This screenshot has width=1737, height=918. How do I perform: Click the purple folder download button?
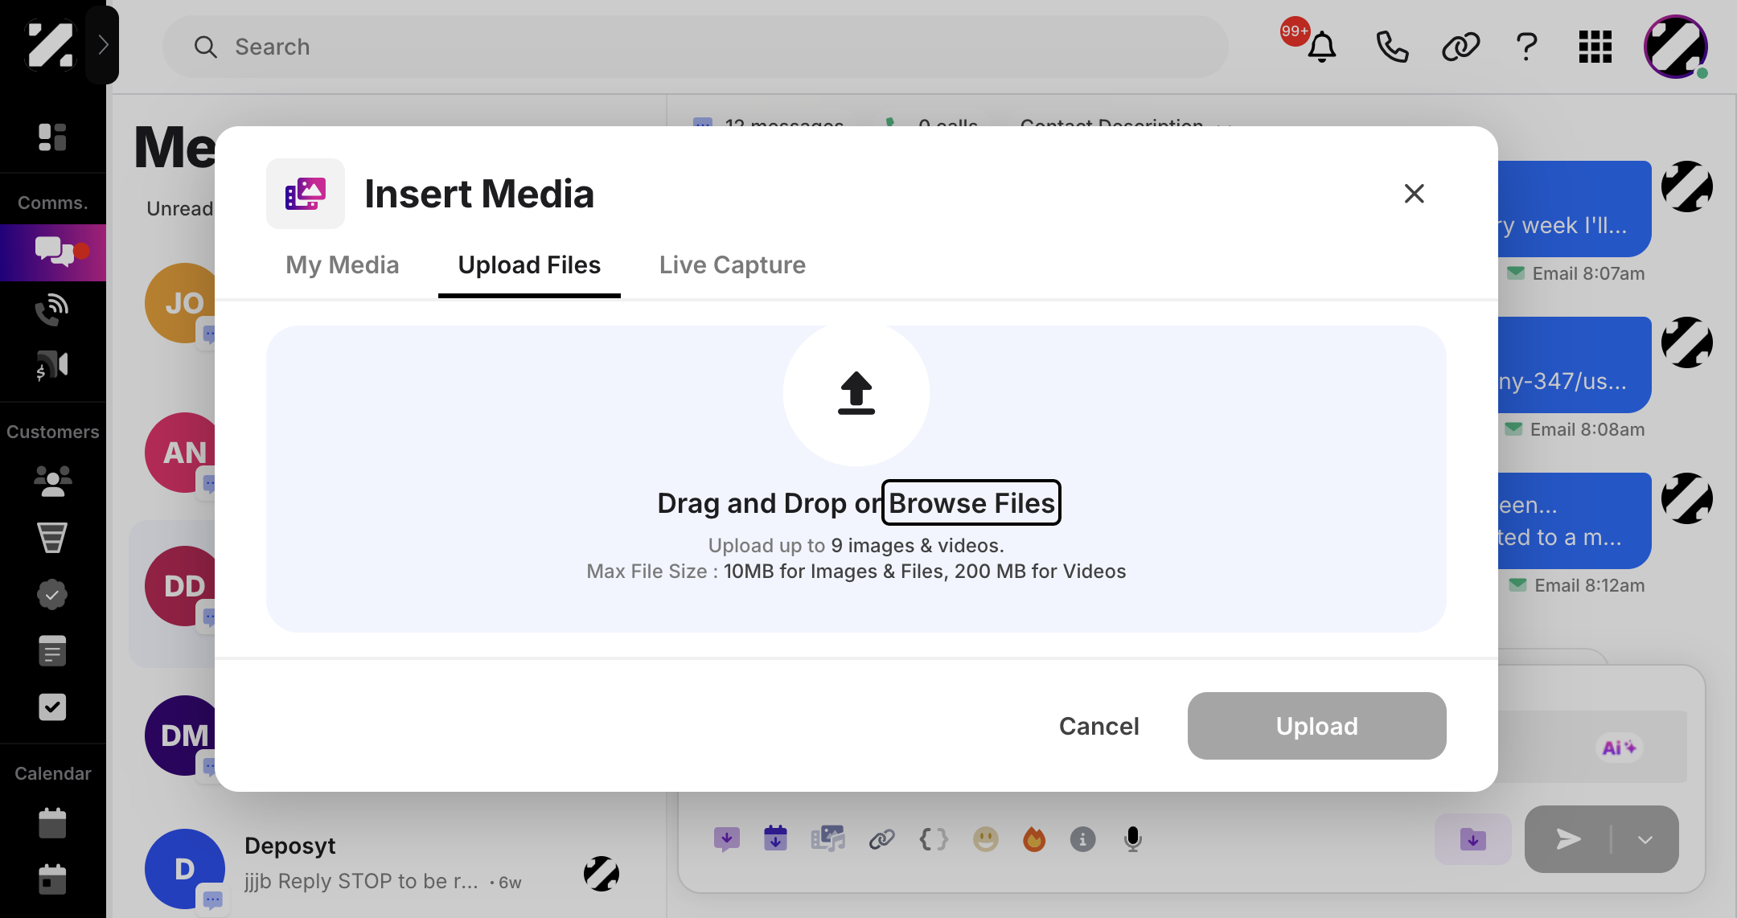(1472, 839)
